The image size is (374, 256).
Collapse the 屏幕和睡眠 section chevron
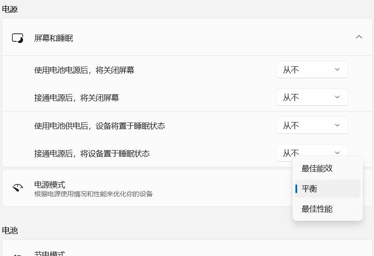tap(359, 37)
